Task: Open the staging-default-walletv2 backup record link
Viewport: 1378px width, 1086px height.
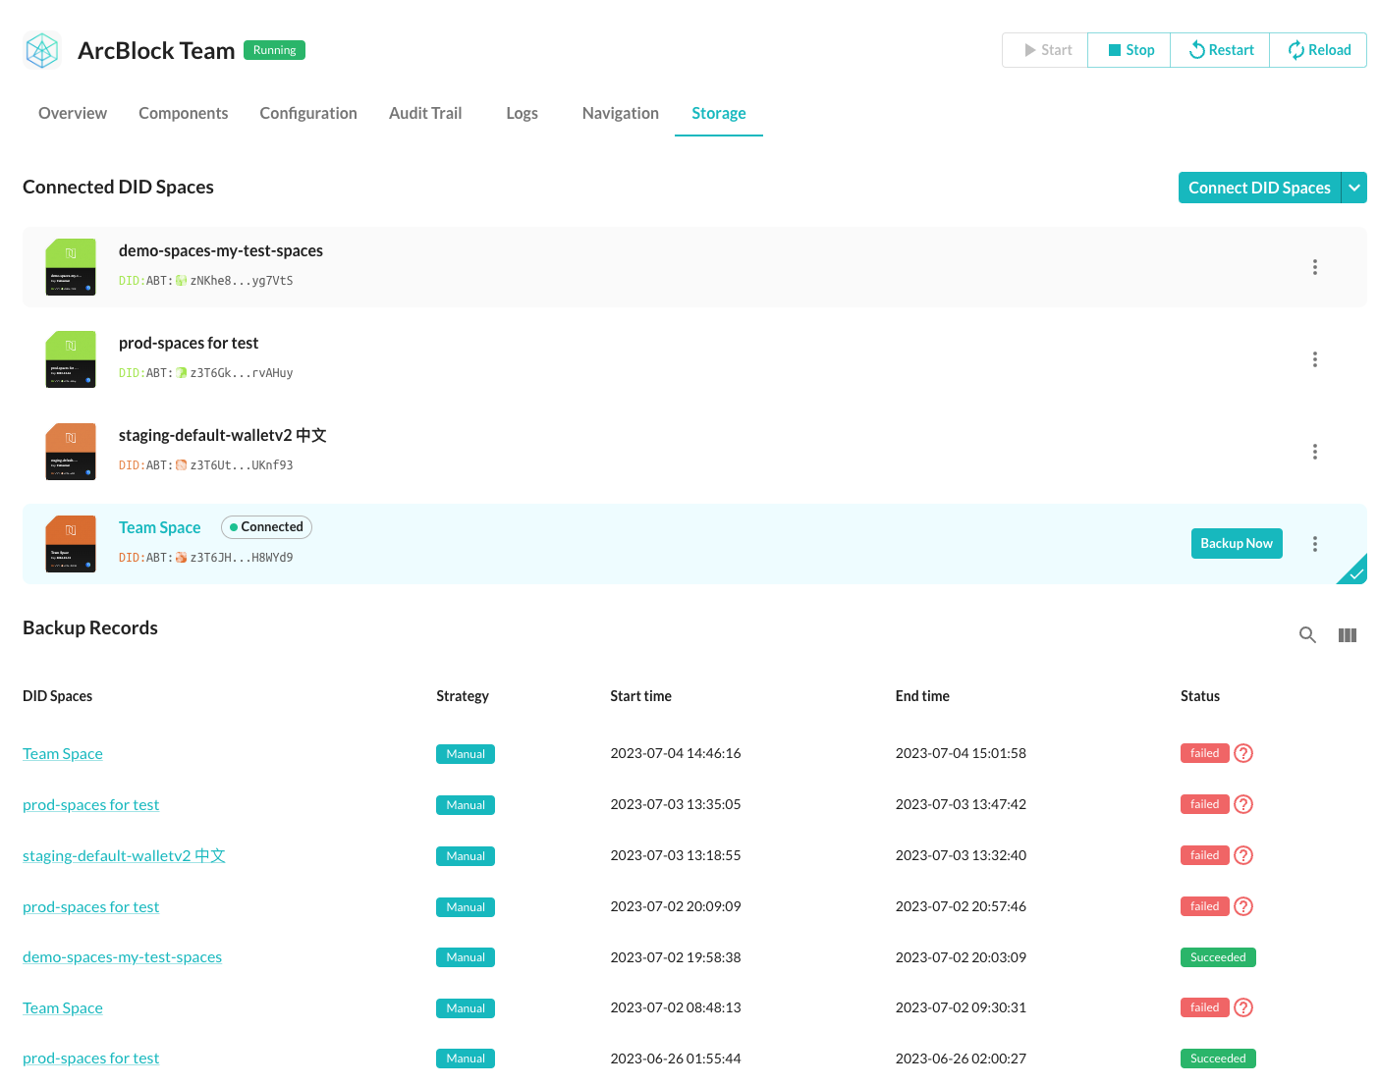Action: pyautogui.click(x=124, y=856)
